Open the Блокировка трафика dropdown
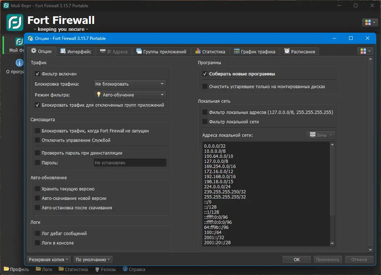 tap(130, 84)
